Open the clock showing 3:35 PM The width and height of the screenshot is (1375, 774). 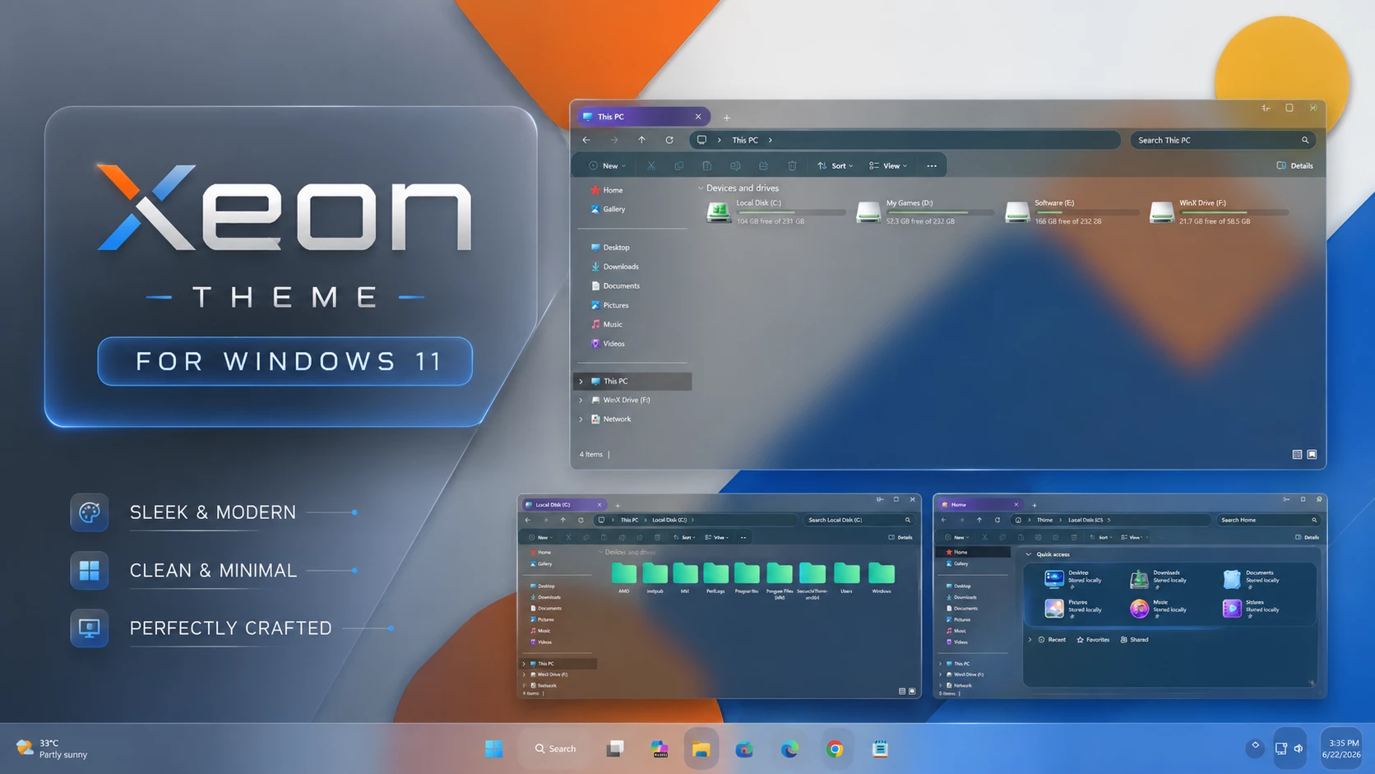tap(1343, 749)
